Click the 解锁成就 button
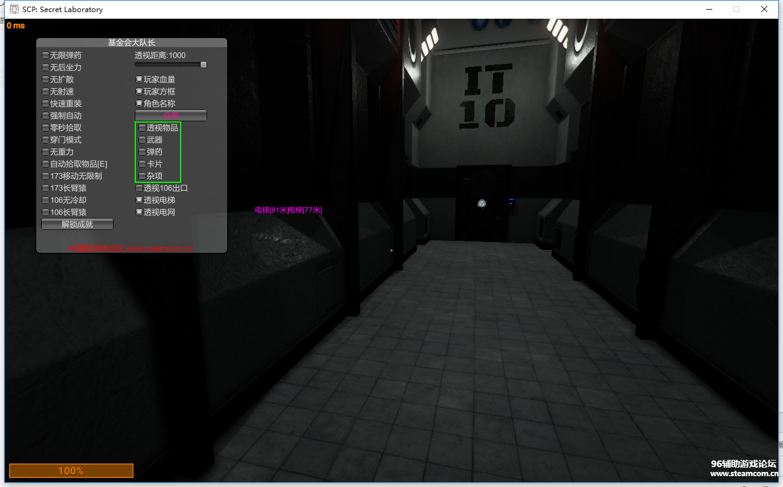This screenshot has height=487, width=783. 77,224
